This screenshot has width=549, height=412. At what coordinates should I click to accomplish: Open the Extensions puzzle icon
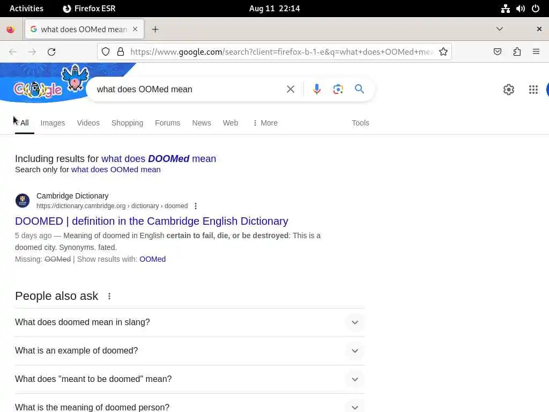point(517,52)
